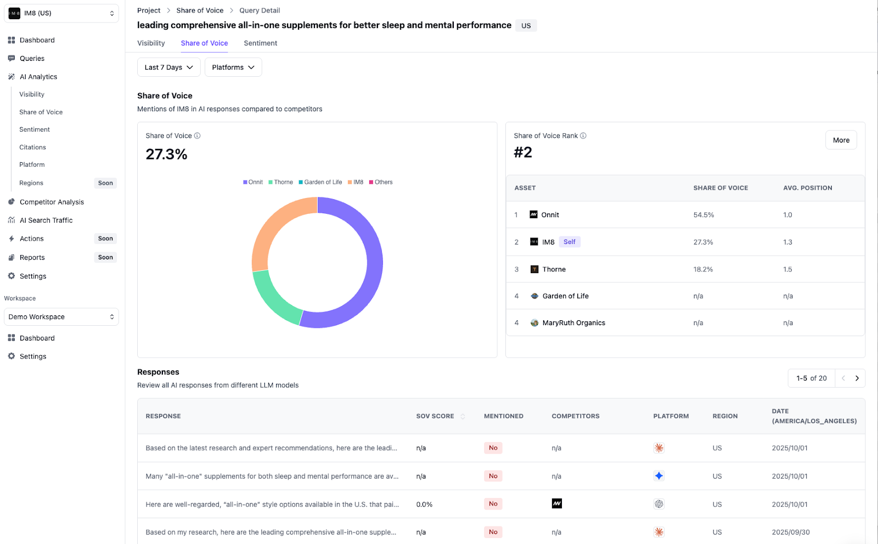Open AI Search Traffic using its chart icon
Screen dimensions: 878x544
(12, 220)
